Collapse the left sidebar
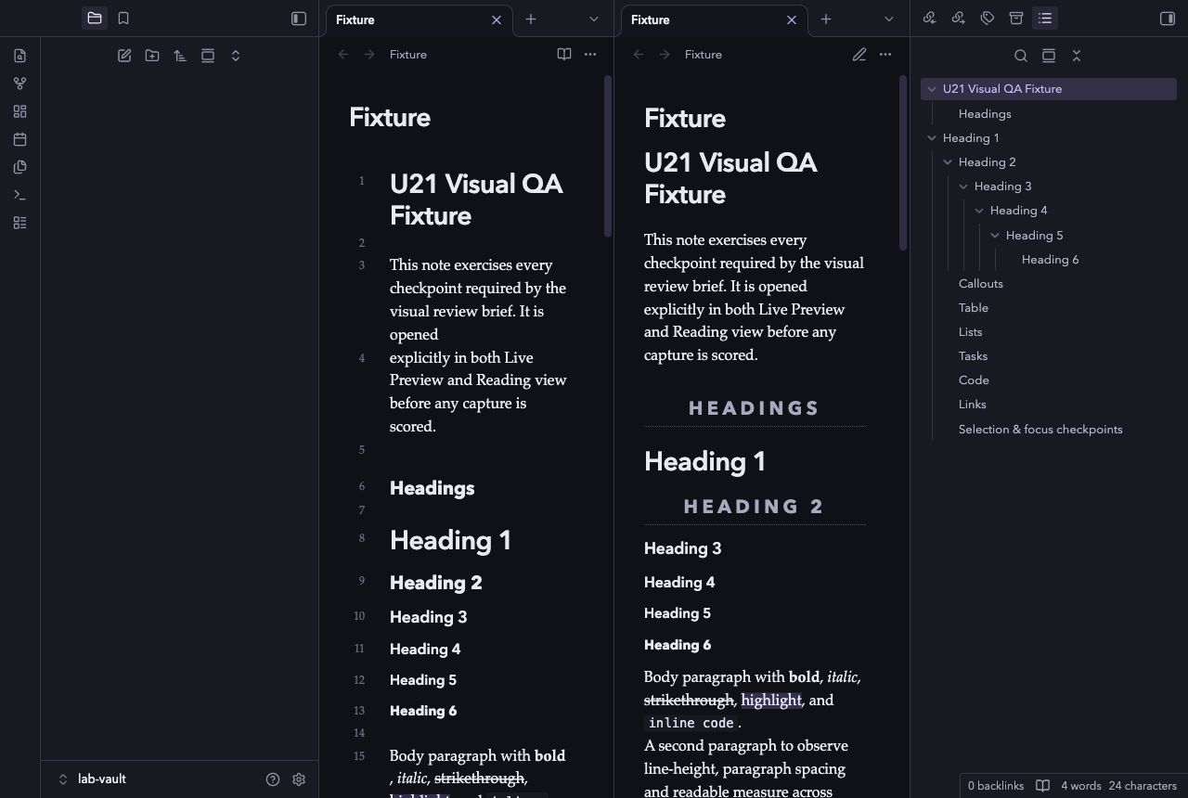This screenshot has height=798, width=1188. point(299,19)
